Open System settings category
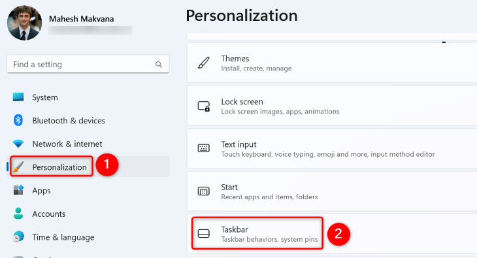This screenshot has width=477, height=258. (x=88, y=97)
